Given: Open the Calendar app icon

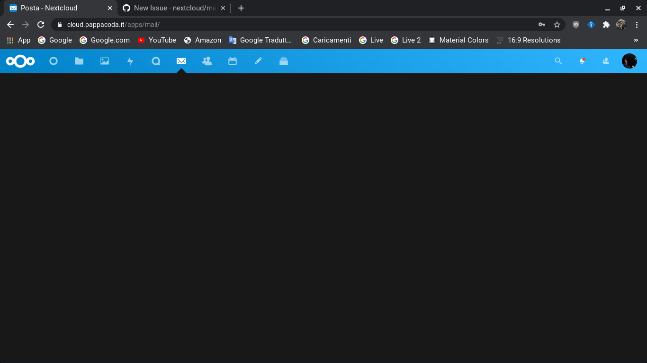Looking at the screenshot, I should click(x=233, y=61).
